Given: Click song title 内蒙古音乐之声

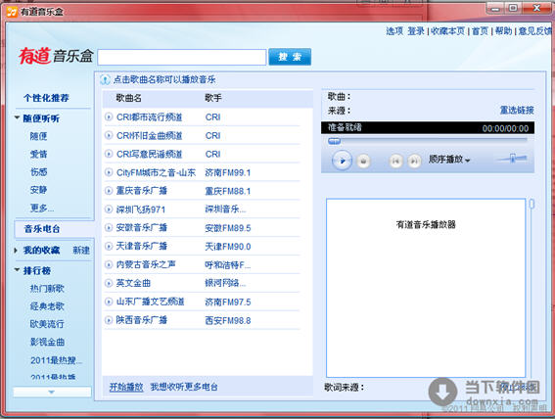Looking at the screenshot, I should coord(146,264).
